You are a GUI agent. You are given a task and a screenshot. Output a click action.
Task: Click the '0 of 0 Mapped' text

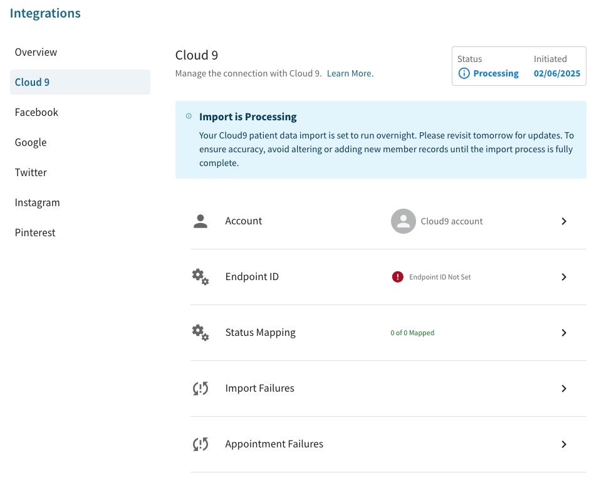412,333
